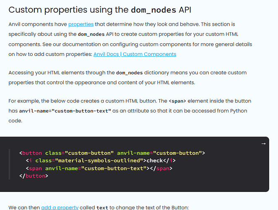Click the "Custom properties using the dom_nodes API" heading
This screenshot has width=278, height=210.
pos(100,10)
